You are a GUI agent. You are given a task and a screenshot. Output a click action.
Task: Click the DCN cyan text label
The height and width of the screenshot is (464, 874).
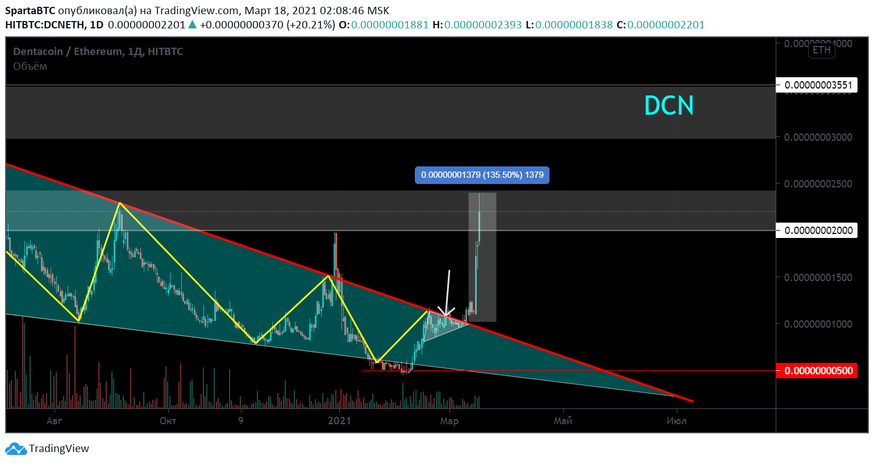tap(669, 106)
